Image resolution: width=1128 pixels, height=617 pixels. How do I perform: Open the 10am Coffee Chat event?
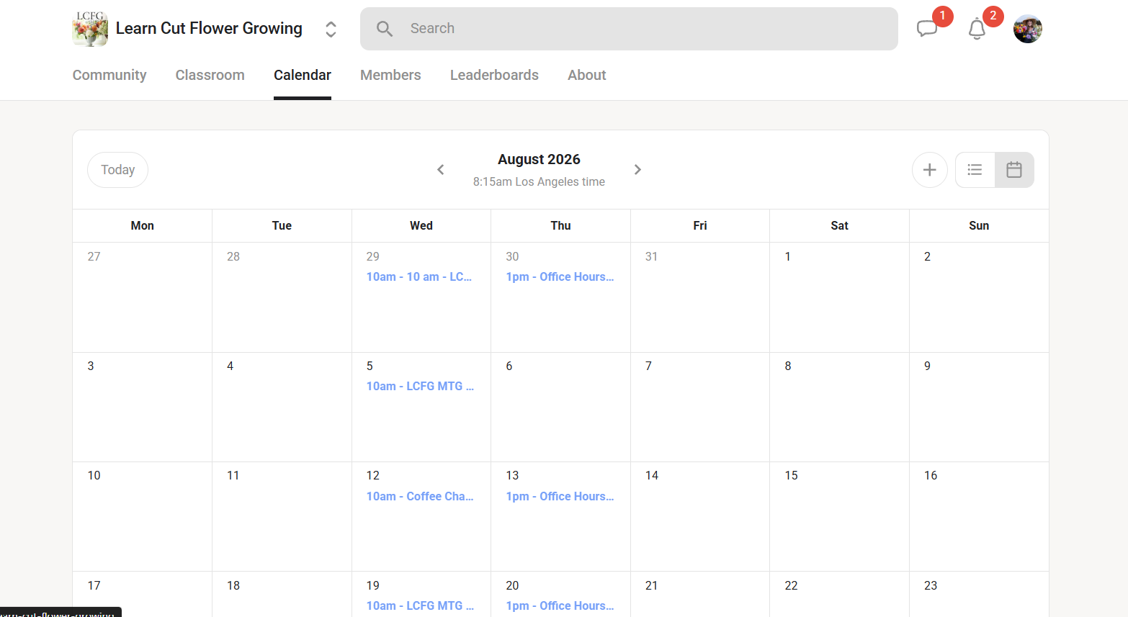tap(420, 497)
